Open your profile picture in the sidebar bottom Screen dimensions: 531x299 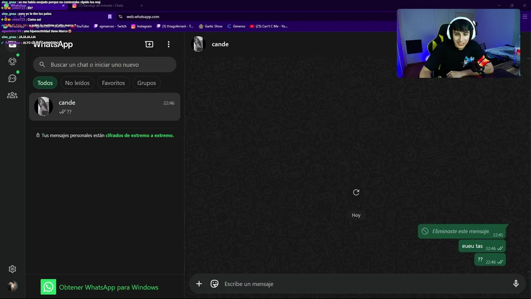12,286
